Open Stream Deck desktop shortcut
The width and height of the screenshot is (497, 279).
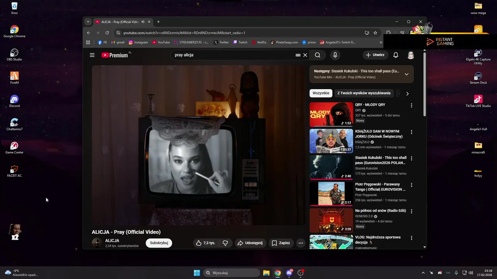click(x=478, y=78)
